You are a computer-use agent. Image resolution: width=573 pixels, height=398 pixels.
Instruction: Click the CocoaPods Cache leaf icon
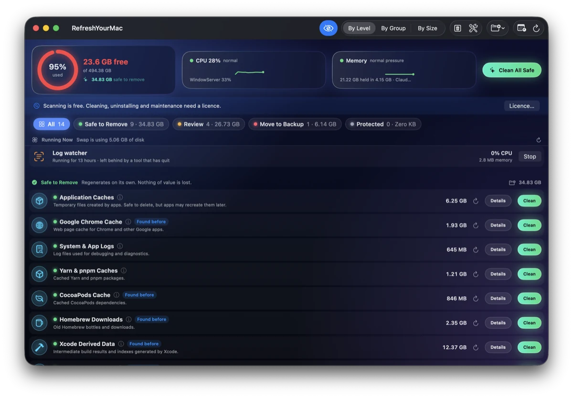pyautogui.click(x=39, y=298)
